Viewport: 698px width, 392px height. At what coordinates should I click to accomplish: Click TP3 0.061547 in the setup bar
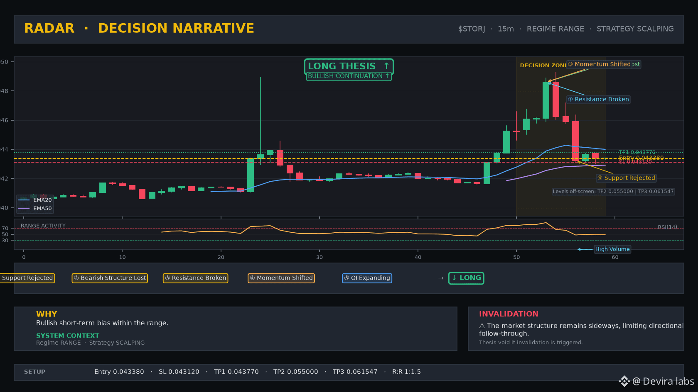tap(355, 372)
